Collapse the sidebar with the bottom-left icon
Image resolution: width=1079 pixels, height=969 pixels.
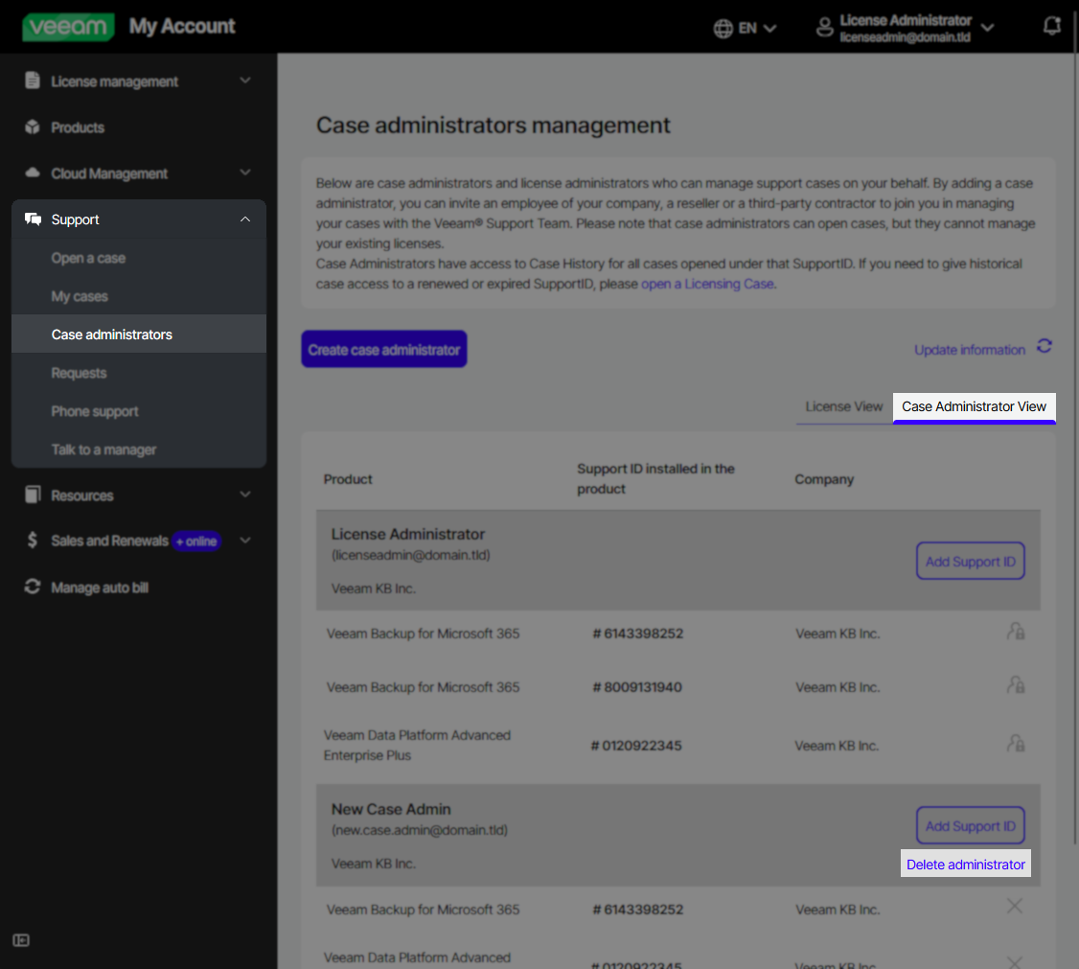click(20, 941)
